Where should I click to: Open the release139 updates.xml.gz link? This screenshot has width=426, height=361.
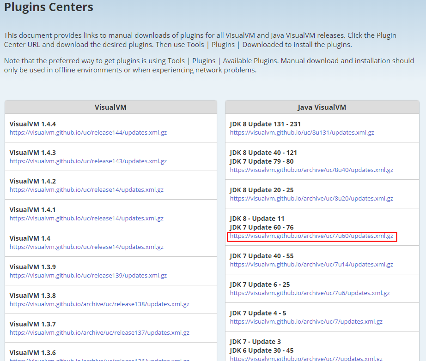point(88,275)
